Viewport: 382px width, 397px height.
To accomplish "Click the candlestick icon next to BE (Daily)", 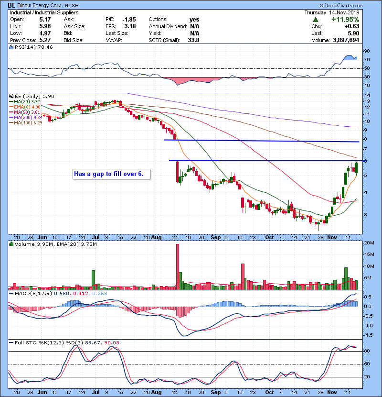I will (x=11, y=96).
